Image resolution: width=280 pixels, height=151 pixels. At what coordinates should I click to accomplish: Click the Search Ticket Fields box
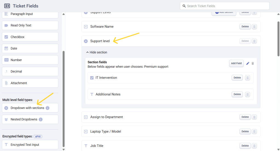tap(224, 6)
